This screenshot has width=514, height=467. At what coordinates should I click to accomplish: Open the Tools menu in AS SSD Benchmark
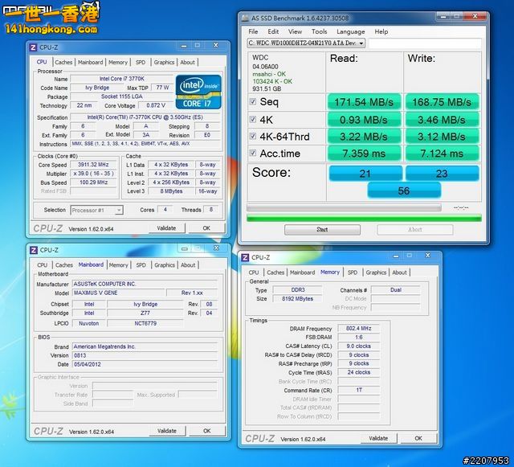(319, 32)
